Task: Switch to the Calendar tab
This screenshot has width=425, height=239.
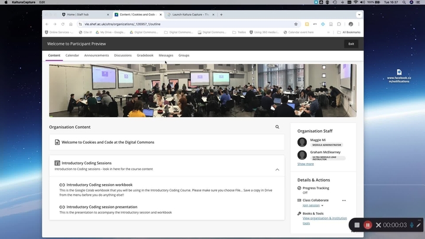Action: pos(72,56)
